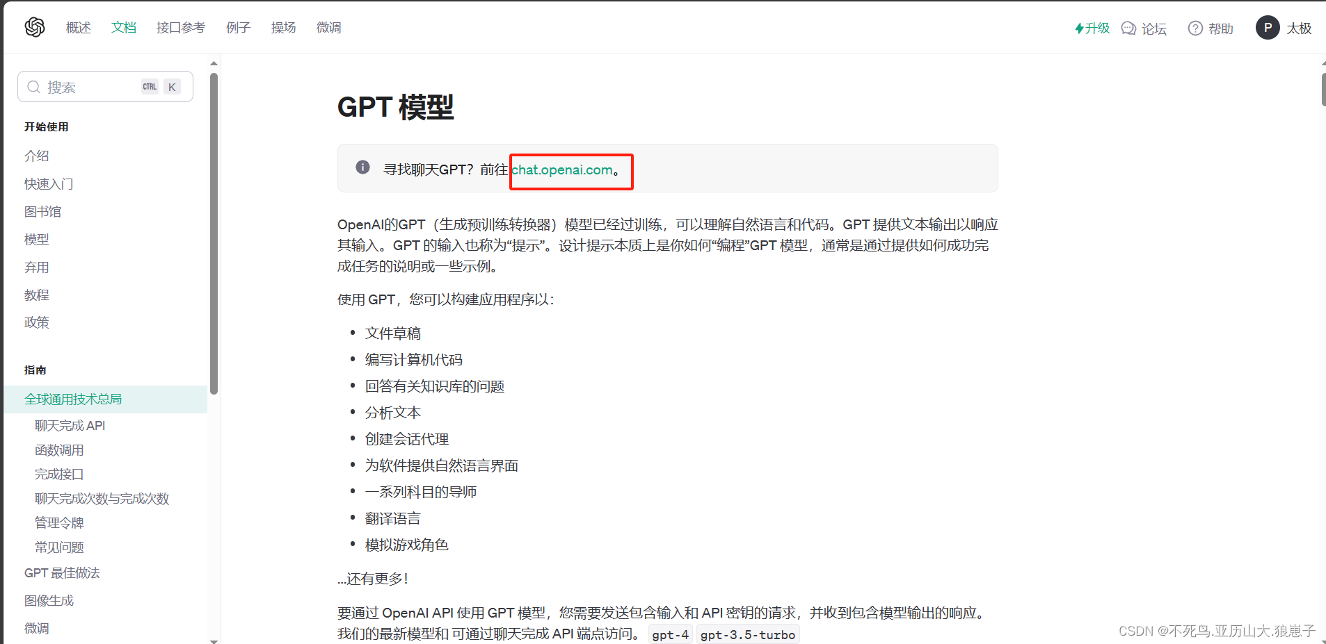This screenshot has width=1326, height=644.
Task: Click the gpt-4 code tag
Action: point(671,634)
